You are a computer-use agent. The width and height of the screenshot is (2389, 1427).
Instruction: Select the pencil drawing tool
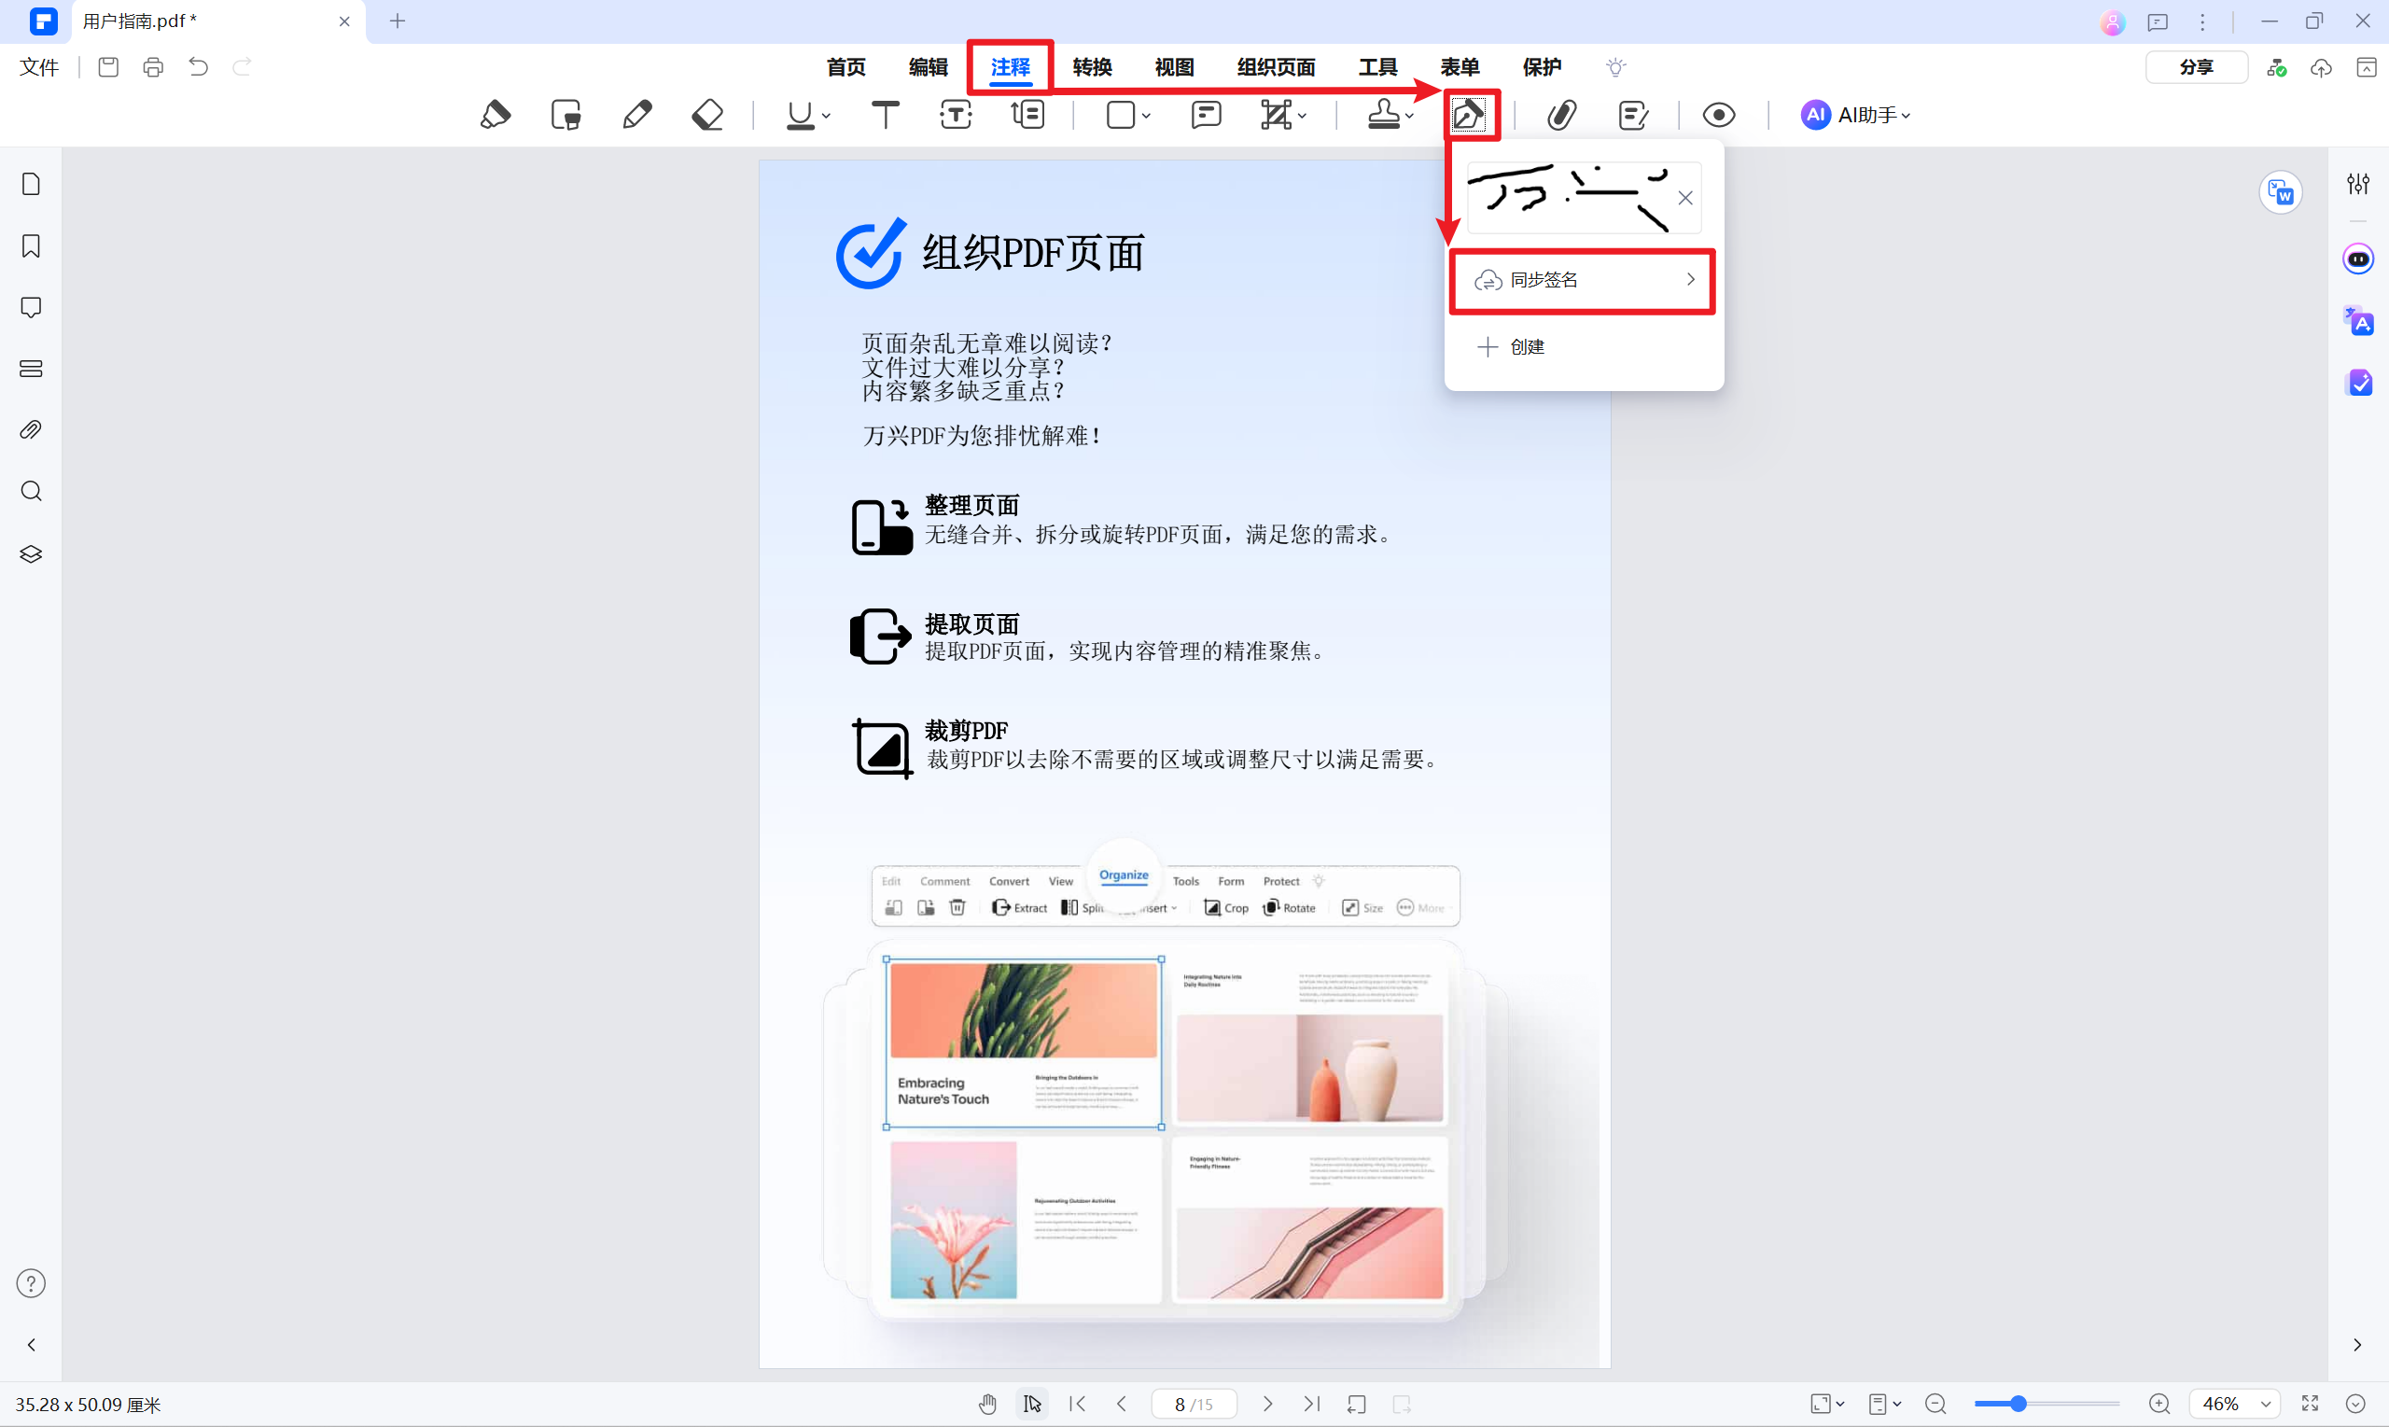click(636, 115)
